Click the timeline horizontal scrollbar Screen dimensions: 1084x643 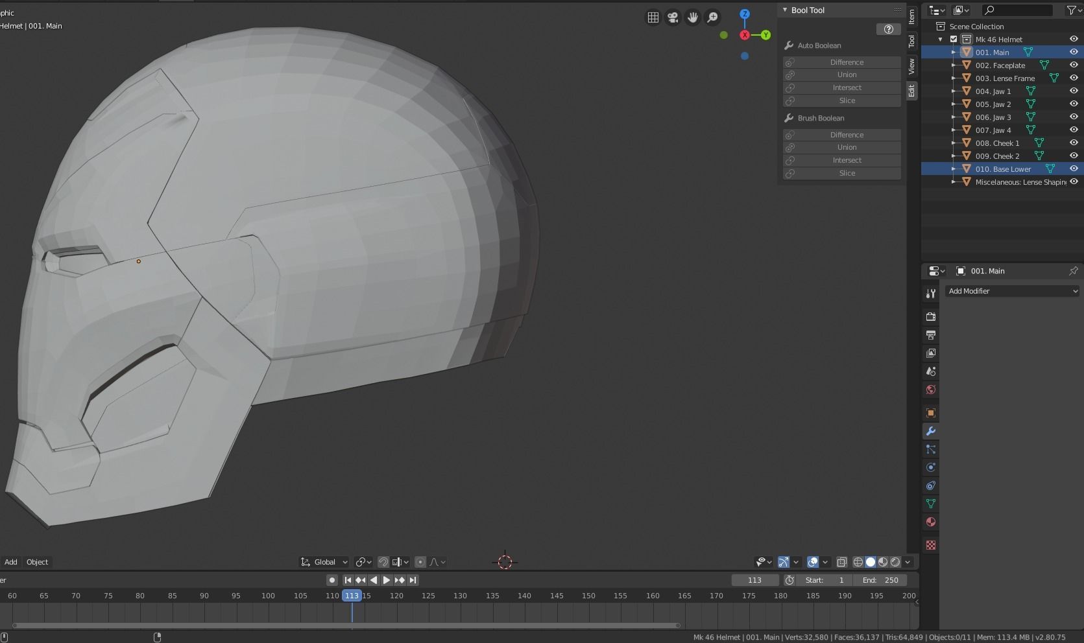(x=346, y=625)
